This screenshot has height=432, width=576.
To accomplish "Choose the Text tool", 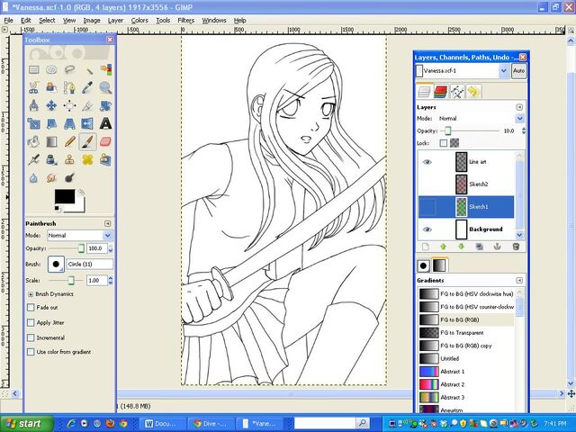I will tap(105, 124).
